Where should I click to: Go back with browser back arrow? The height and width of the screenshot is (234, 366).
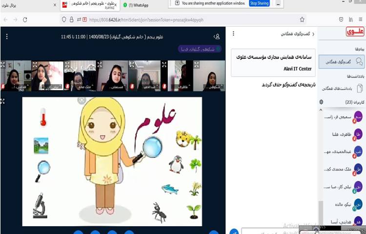tap(5, 20)
